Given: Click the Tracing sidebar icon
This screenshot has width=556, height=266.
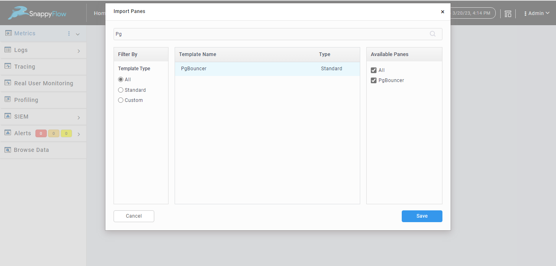Looking at the screenshot, I should (x=7, y=66).
